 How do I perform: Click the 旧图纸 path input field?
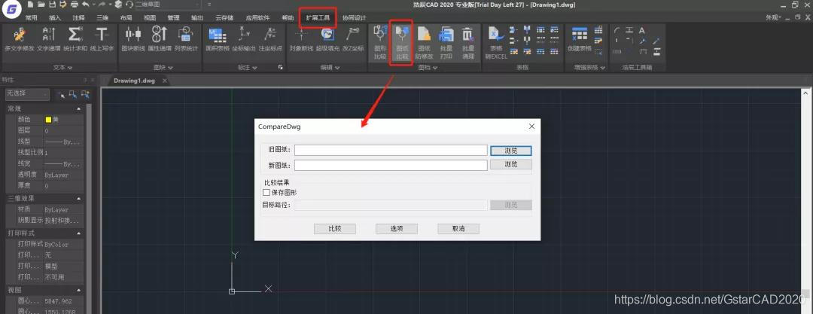391,151
